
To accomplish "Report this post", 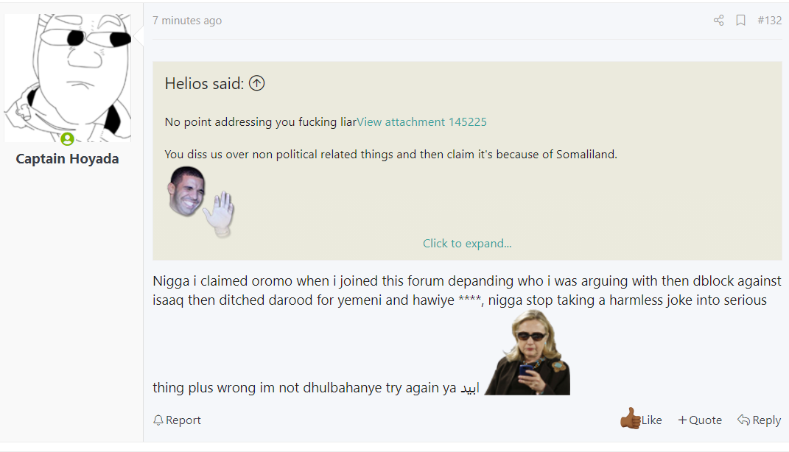I will point(177,420).
